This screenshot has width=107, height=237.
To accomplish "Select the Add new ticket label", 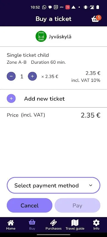I will tap(44, 99).
